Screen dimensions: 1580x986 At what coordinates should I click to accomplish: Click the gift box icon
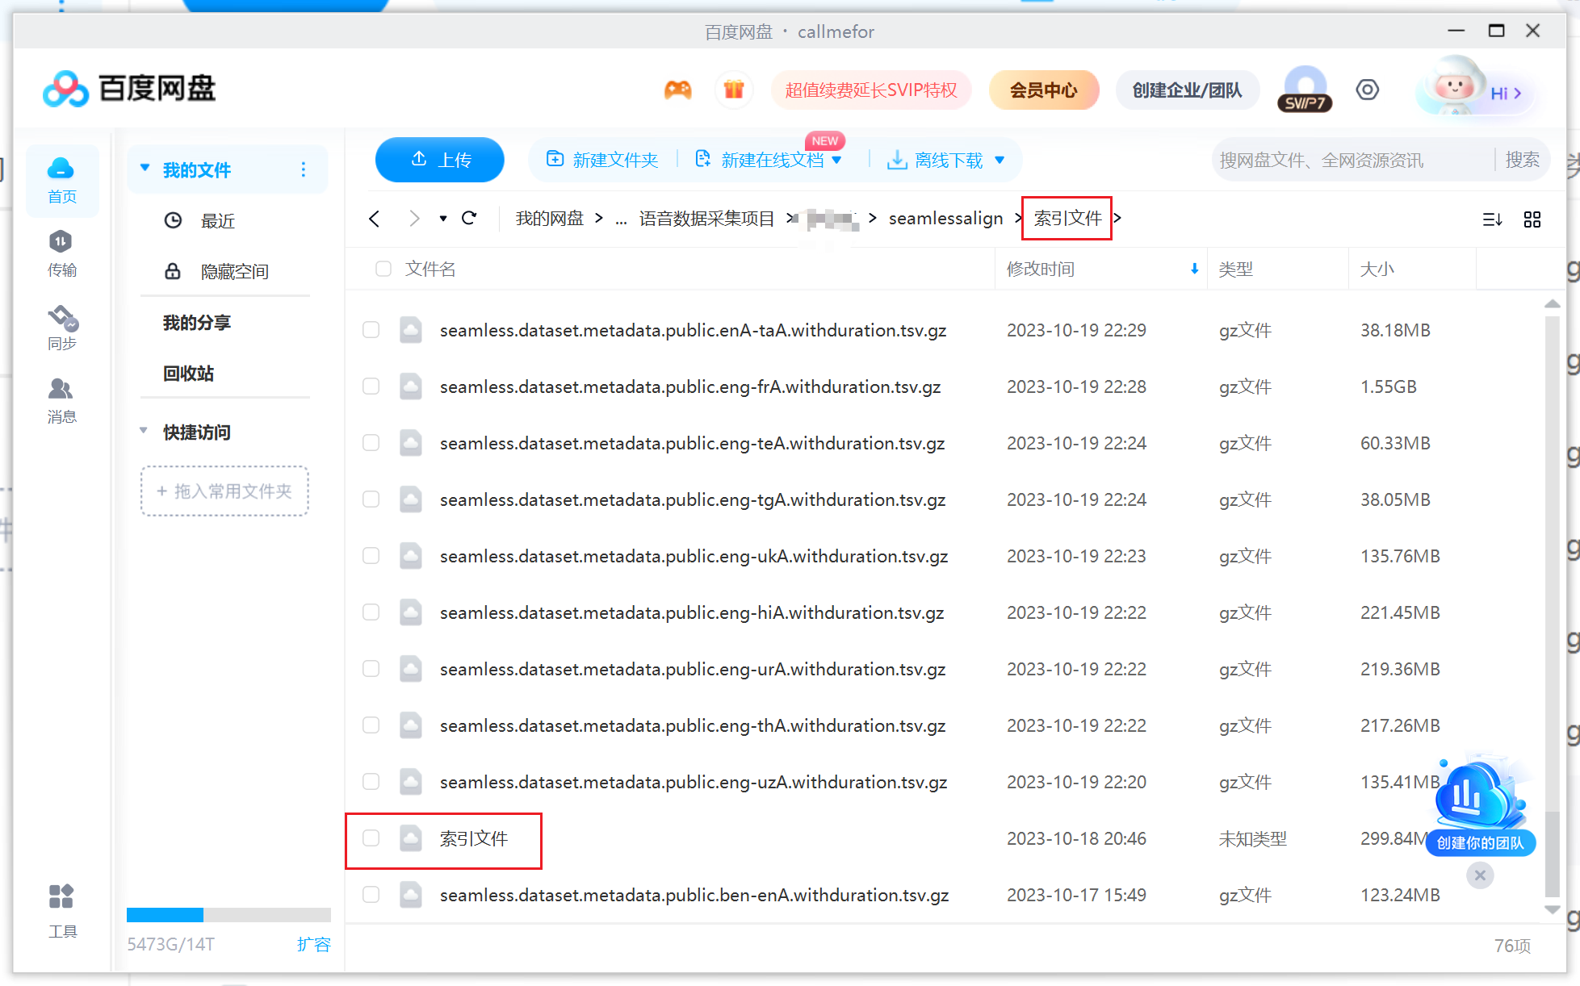coord(733,90)
